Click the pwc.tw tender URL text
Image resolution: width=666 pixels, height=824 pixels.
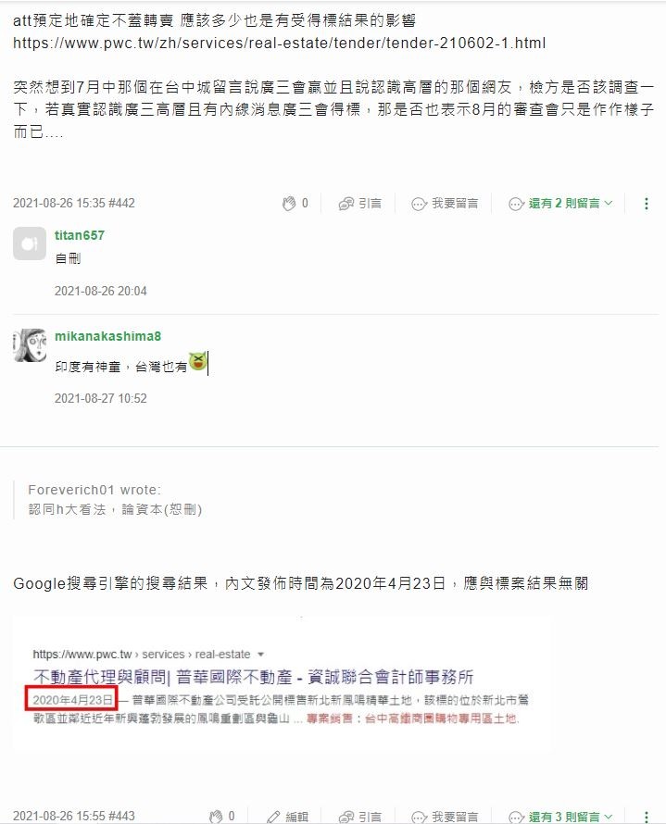coord(279,44)
